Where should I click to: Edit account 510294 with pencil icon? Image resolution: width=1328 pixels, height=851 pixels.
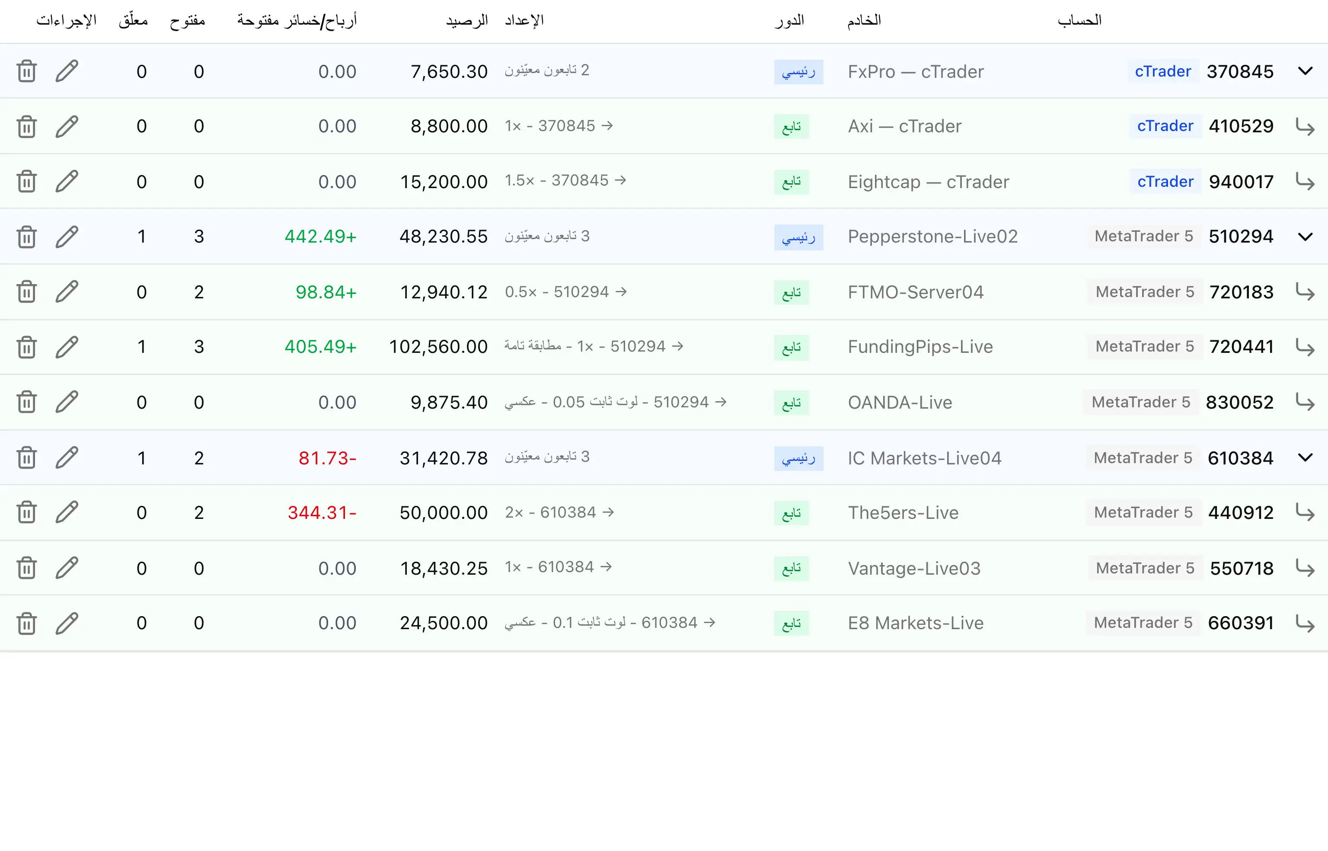point(67,237)
